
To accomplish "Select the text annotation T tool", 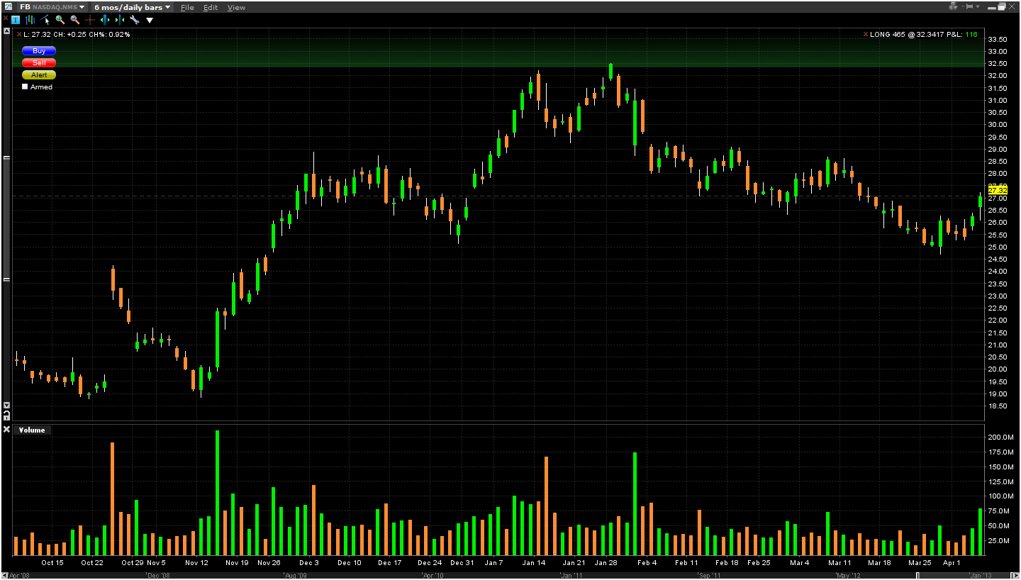I will [16, 20].
